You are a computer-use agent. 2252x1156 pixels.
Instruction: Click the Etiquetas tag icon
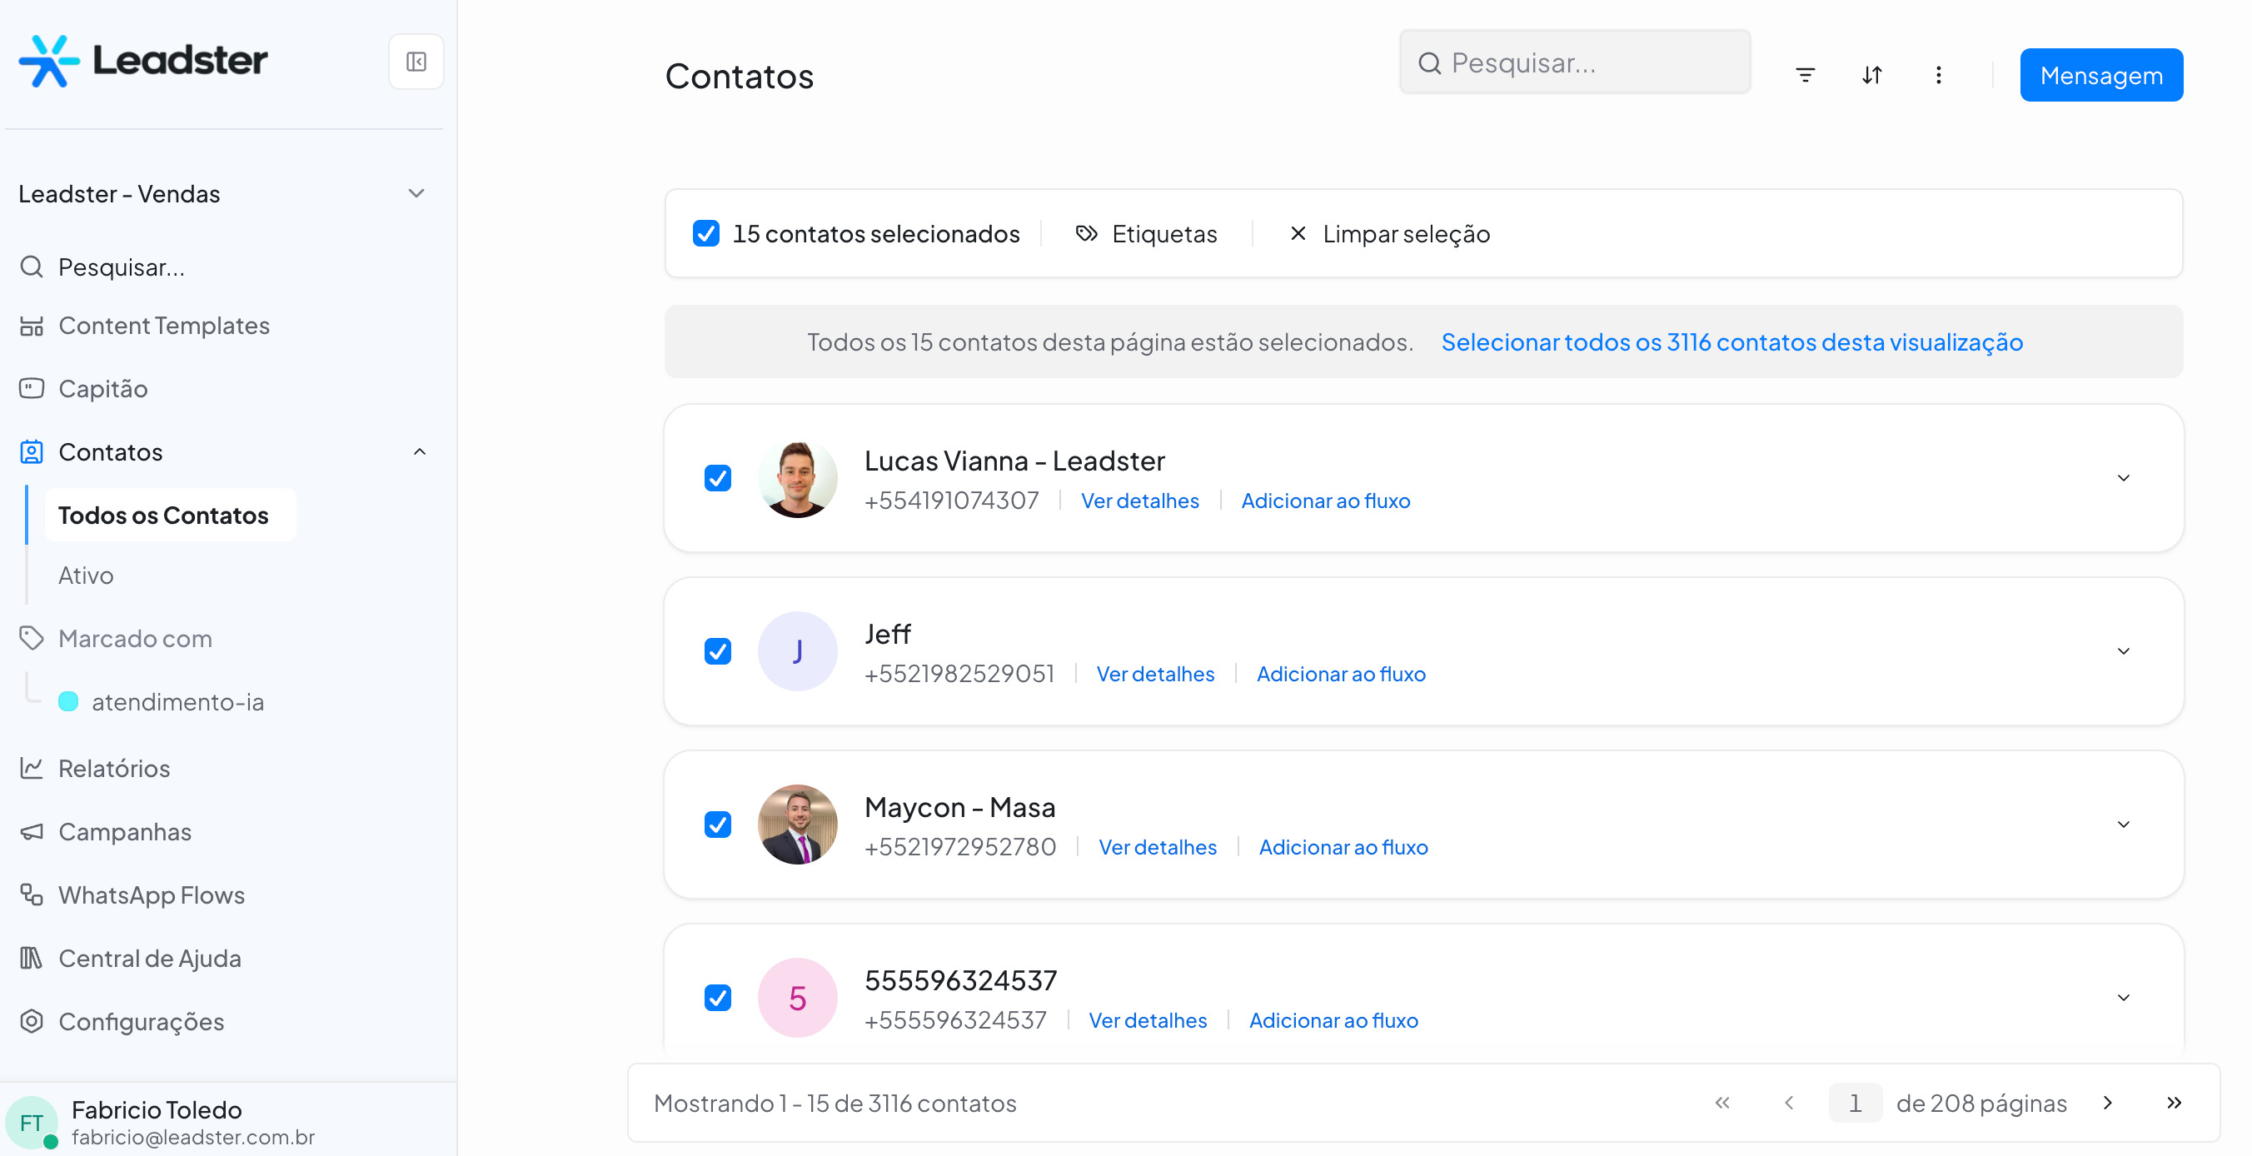point(1086,233)
